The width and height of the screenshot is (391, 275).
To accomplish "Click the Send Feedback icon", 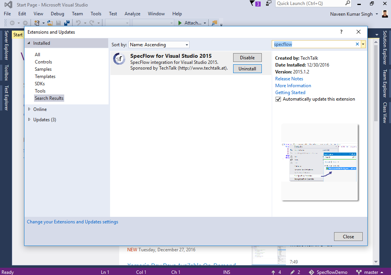I will point(269,3).
